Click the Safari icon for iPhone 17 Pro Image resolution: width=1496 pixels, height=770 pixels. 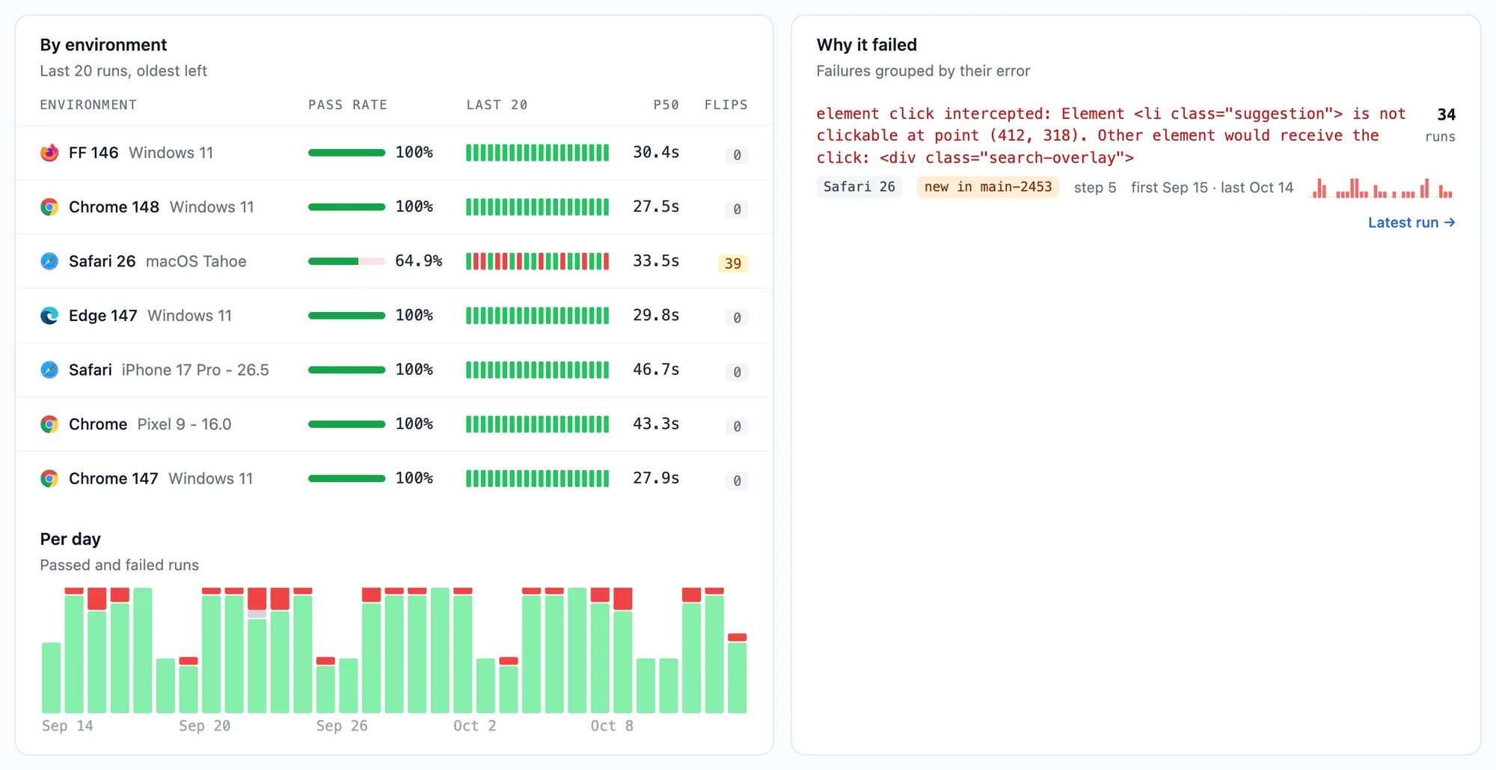tap(49, 370)
